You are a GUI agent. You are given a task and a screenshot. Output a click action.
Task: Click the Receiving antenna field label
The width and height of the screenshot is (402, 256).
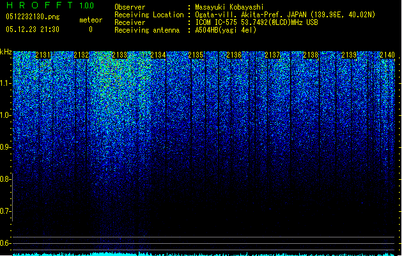tap(147, 30)
